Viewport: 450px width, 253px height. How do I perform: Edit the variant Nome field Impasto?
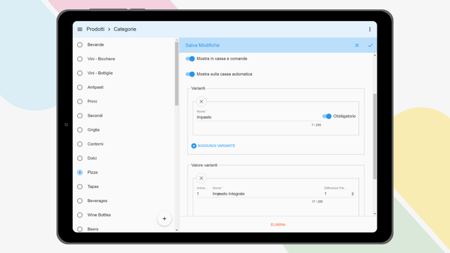[x=258, y=117]
